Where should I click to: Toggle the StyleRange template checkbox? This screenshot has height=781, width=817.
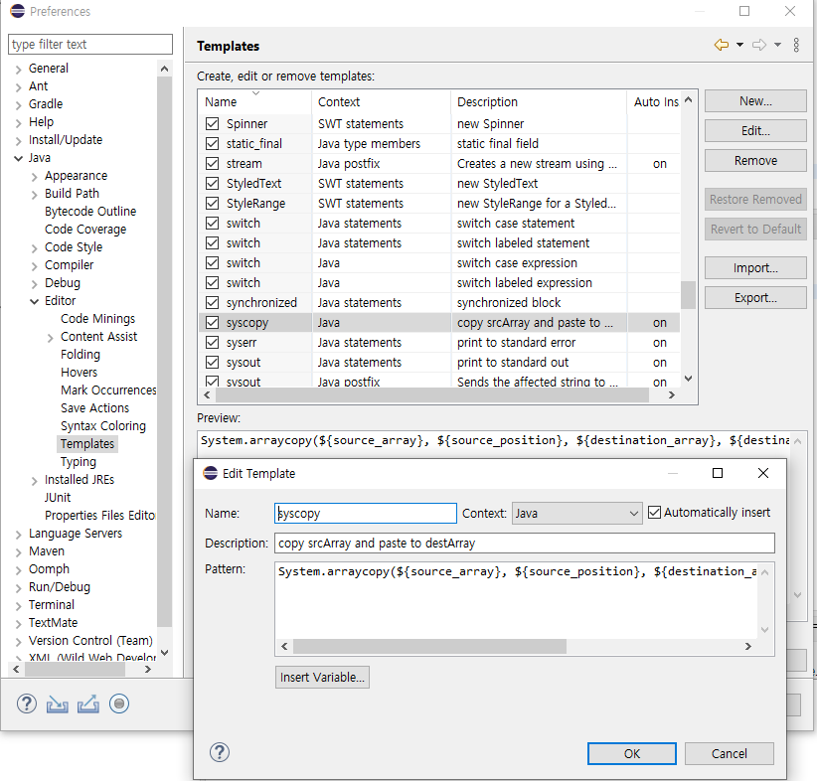coord(212,203)
